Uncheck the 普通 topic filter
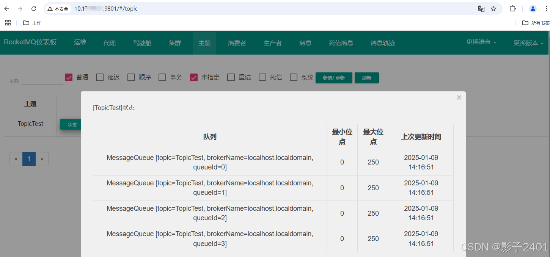 pyautogui.click(x=69, y=77)
